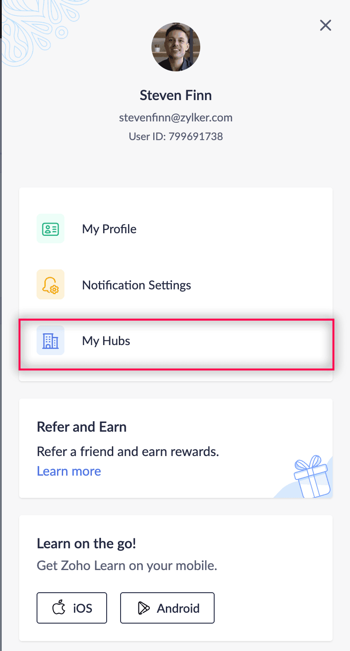Click the gift box illustration
Screen dimensions: 350x651
coord(313,477)
